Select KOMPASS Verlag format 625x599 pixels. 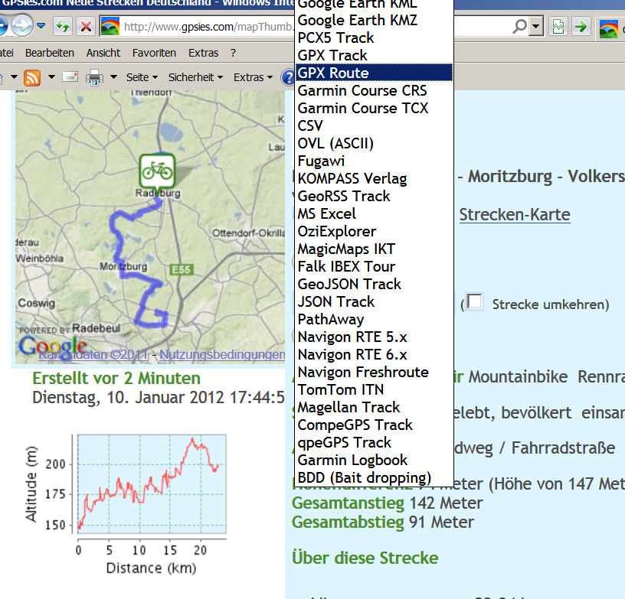(375, 179)
